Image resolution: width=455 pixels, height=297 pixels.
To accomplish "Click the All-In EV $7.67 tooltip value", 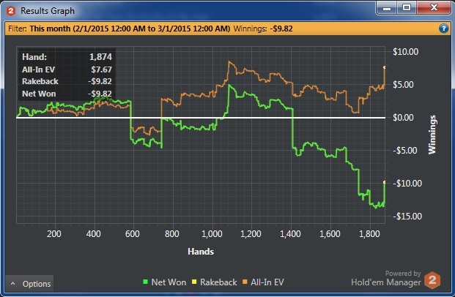I will 101,69.
